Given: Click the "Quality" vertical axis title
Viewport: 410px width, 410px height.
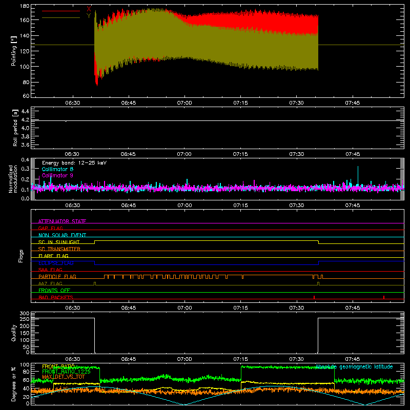Looking at the screenshot, I should pyautogui.click(x=14, y=333).
